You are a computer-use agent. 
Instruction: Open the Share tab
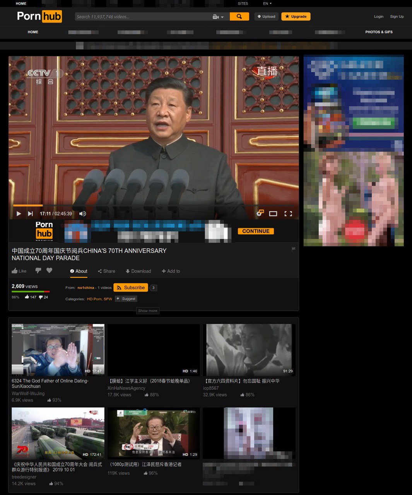click(106, 271)
